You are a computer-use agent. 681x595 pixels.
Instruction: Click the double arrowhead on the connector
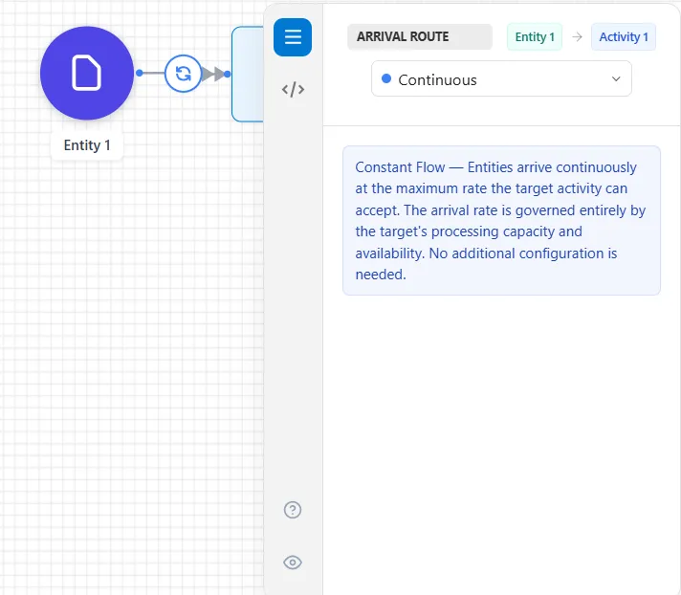[213, 74]
